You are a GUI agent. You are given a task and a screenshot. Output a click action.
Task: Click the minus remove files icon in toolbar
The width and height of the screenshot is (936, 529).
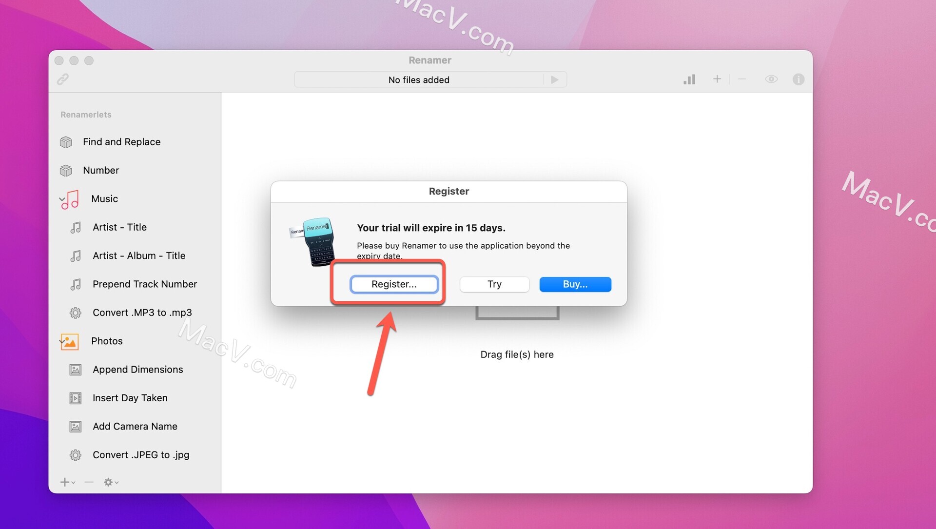point(742,79)
